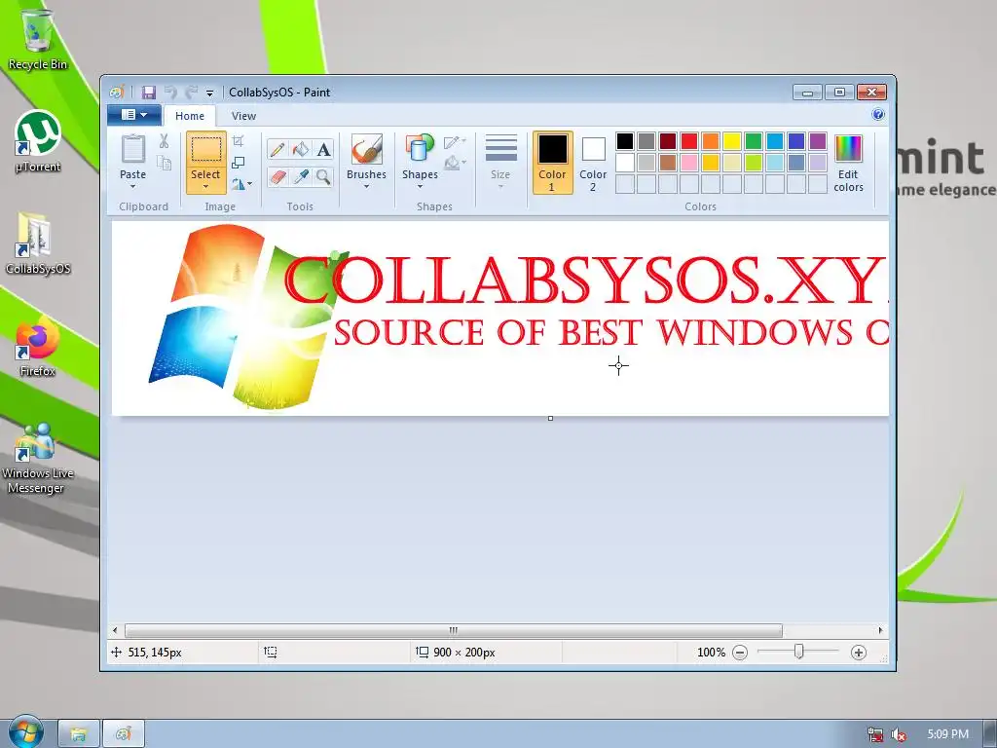This screenshot has width=997, height=748.
Task: Click the volume muted tray icon
Action: [899, 734]
